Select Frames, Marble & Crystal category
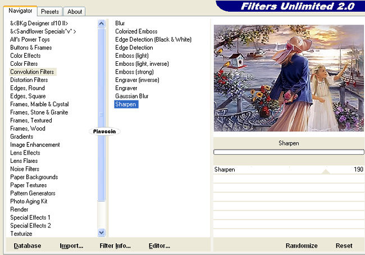Image resolution: width=365 pixels, height=255 pixels. pyautogui.click(x=39, y=104)
